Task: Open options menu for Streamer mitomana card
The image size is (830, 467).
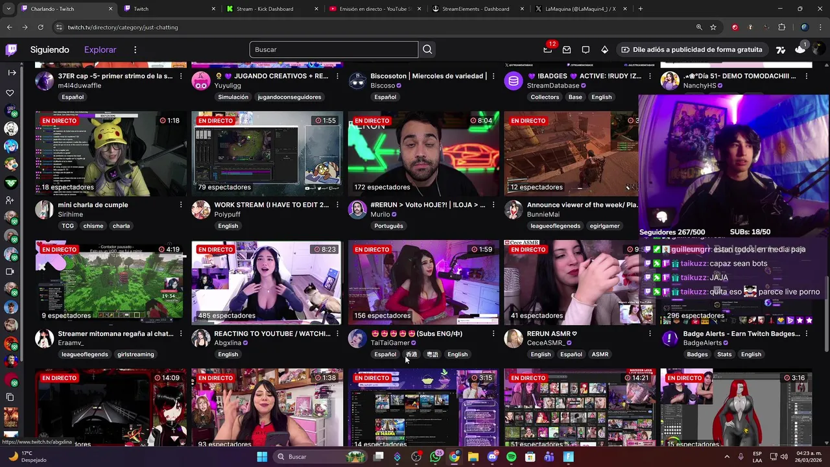Action: (181, 333)
